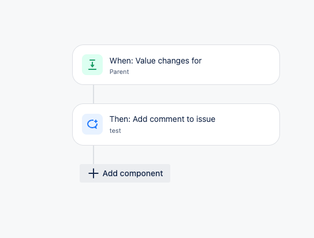The width and height of the screenshot is (314, 238).
Task: Click the green field value changed trigger icon
Action: (x=92, y=65)
